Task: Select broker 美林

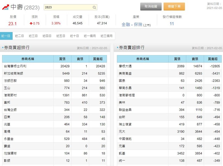Action: click(x=122, y=103)
